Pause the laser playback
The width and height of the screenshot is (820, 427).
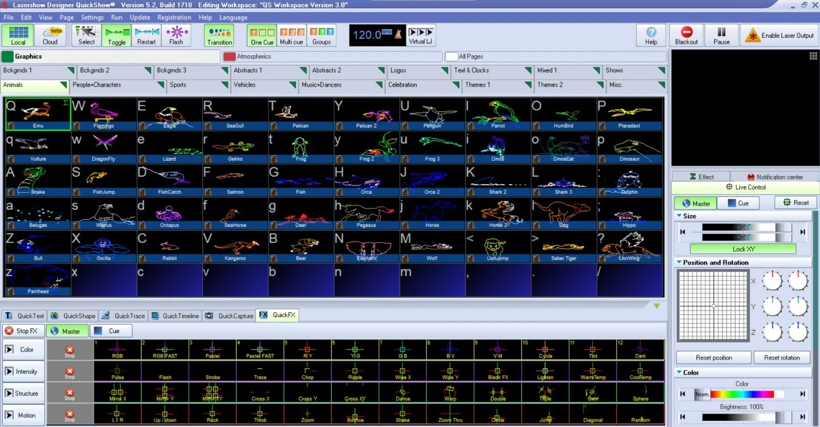(722, 35)
